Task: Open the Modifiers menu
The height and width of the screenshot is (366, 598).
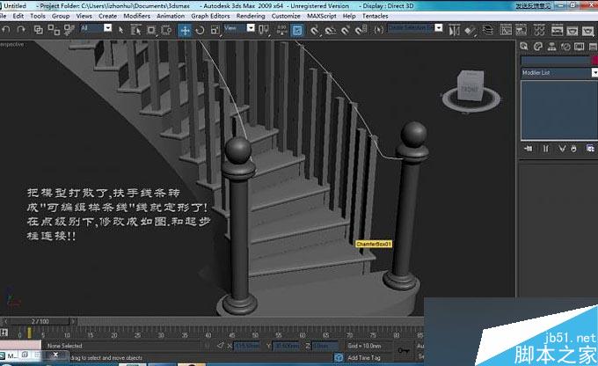Action: [137, 16]
